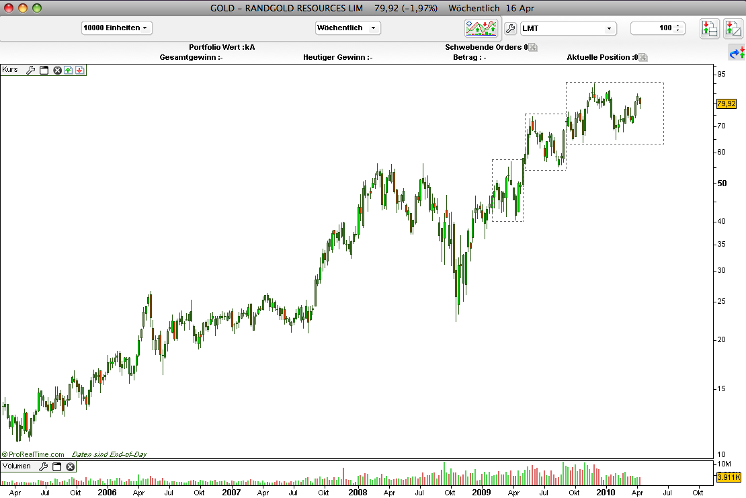Open the Wöchentlich timeframe dropdown
The image size is (746, 498).
pyautogui.click(x=347, y=28)
